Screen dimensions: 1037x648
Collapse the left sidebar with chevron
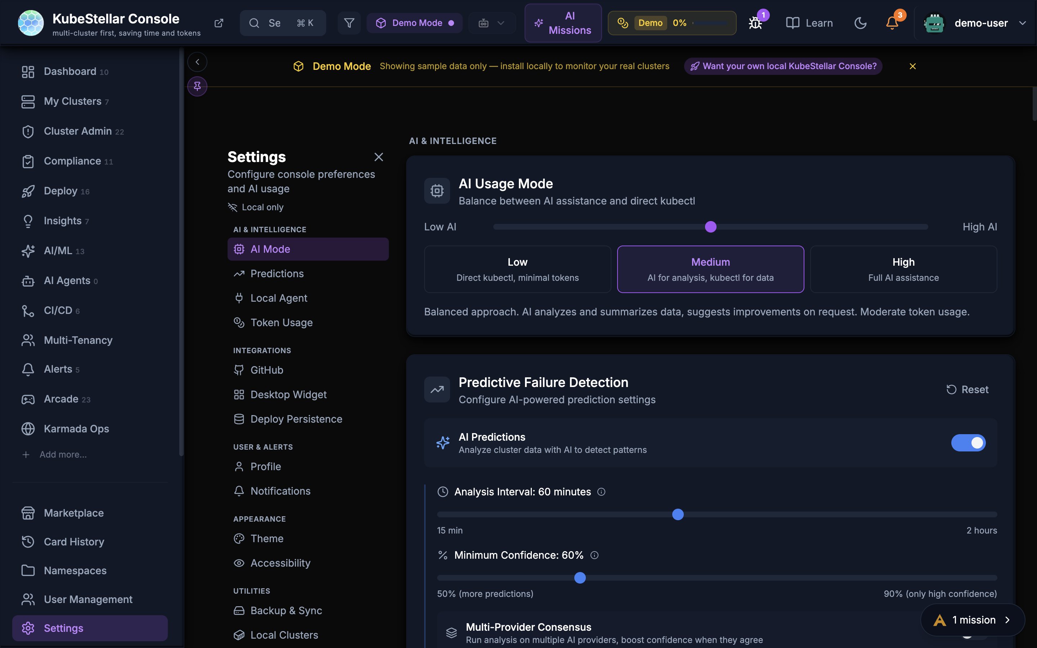pyautogui.click(x=197, y=62)
